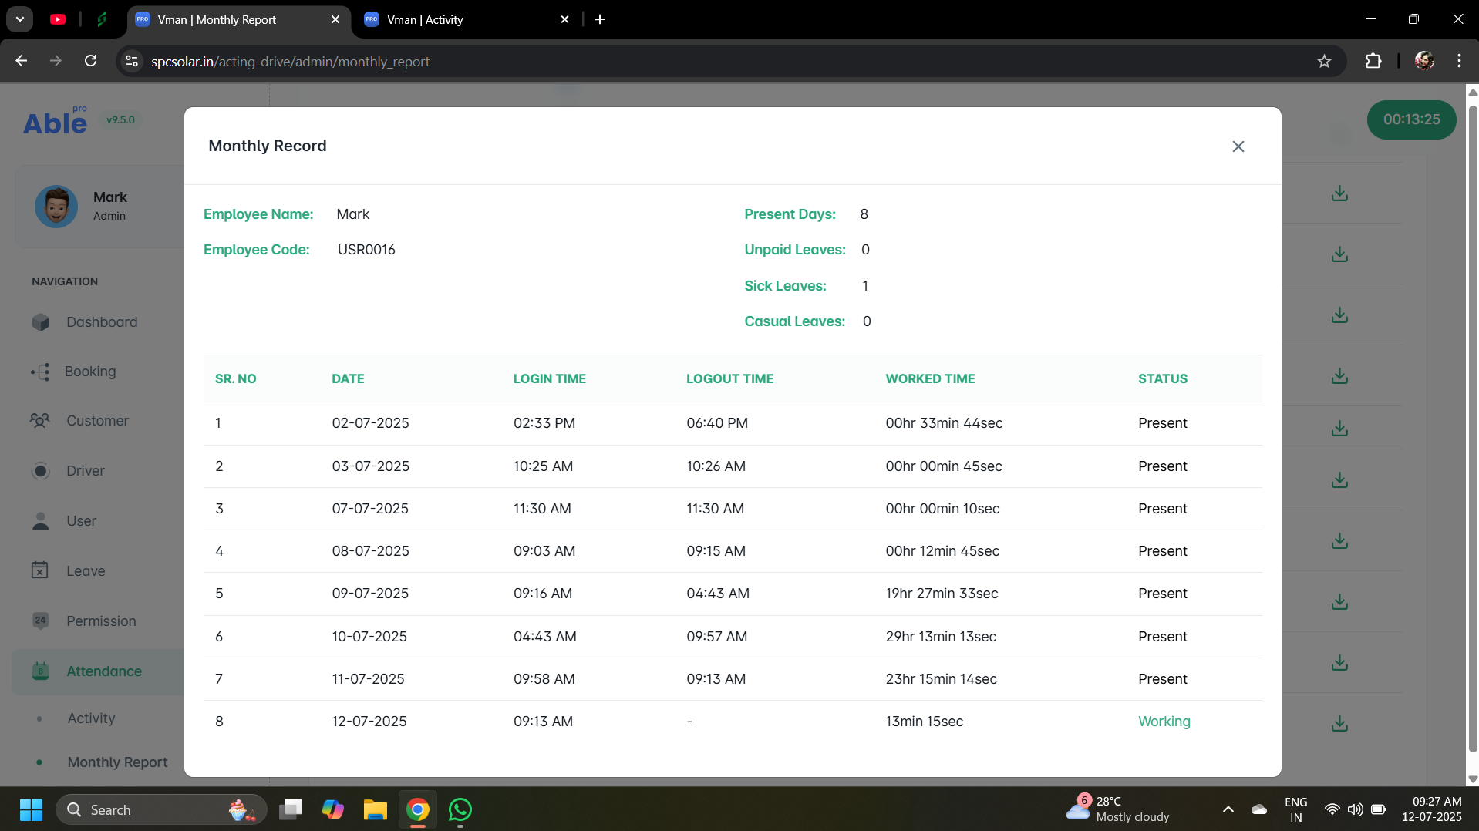
Task: Bookmark this page with star icon
Action: [x=1324, y=62]
